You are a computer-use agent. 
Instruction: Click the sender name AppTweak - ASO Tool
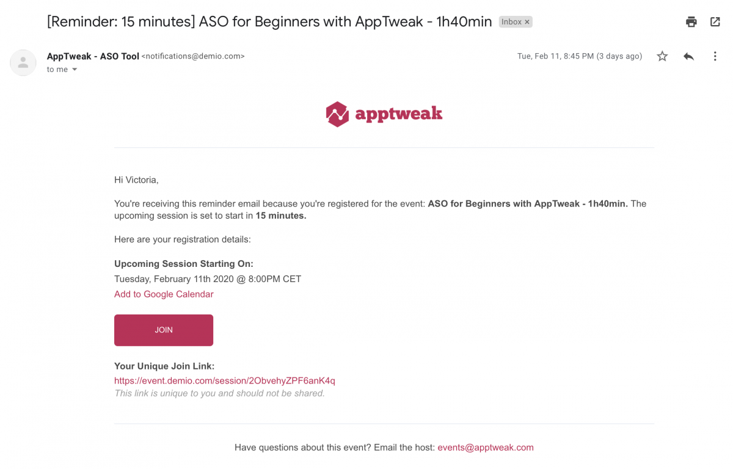(93, 56)
